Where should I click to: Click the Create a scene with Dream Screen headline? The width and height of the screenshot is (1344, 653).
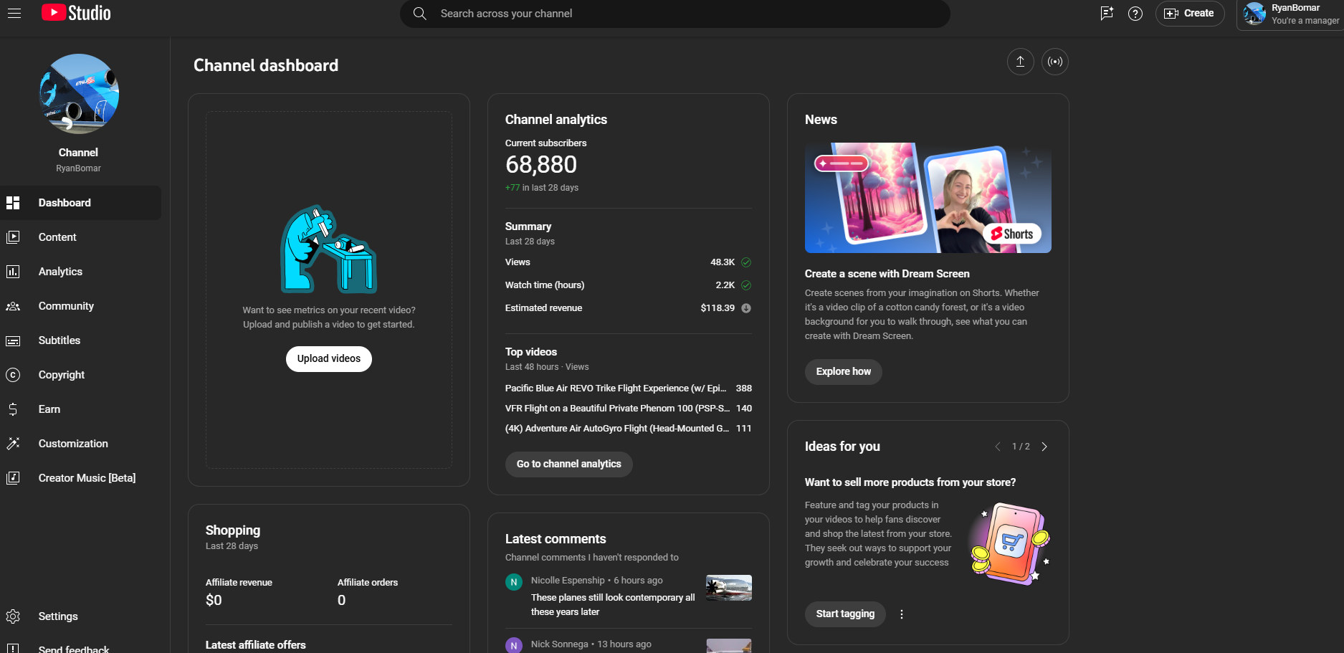[x=887, y=274]
